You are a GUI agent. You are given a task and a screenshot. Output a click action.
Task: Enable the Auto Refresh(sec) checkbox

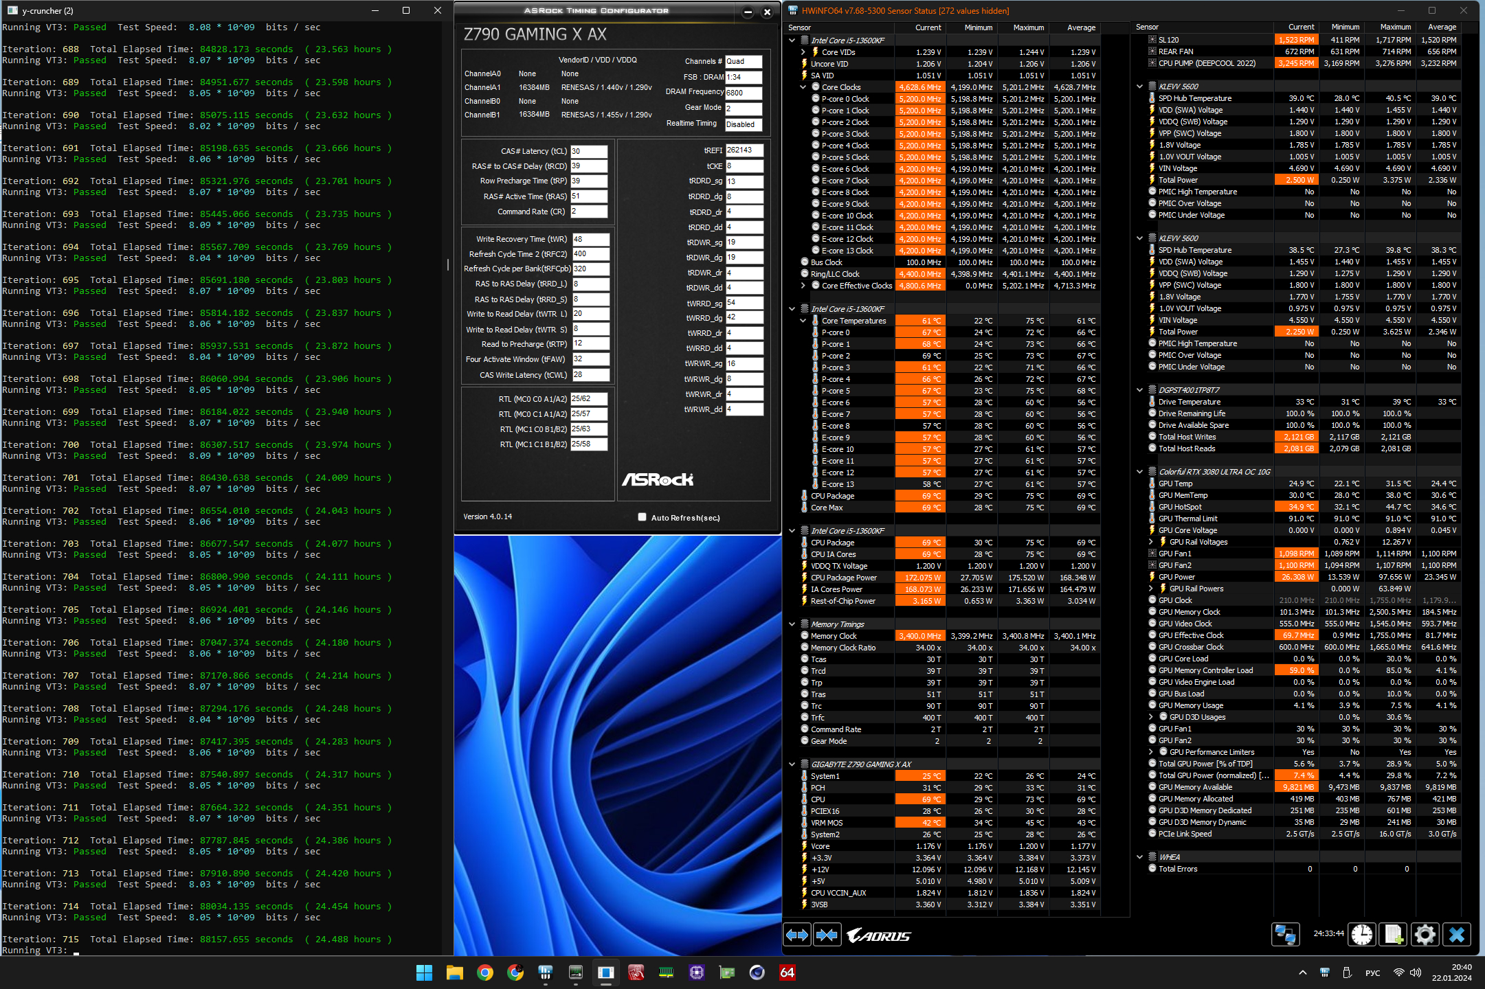click(x=642, y=517)
